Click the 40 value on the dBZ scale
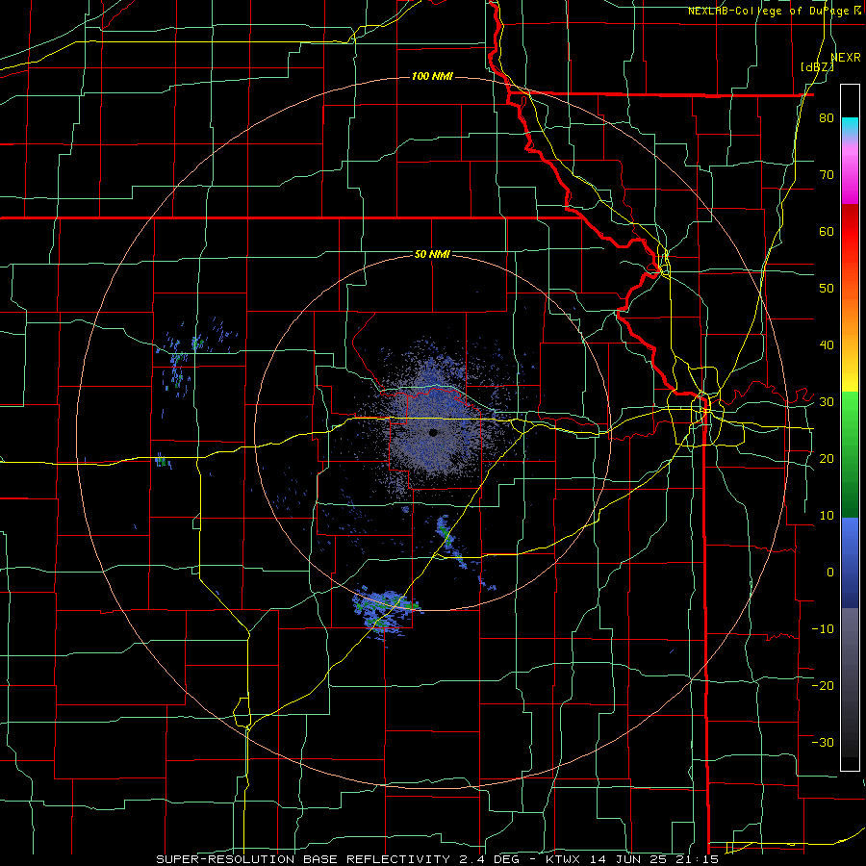 (827, 345)
